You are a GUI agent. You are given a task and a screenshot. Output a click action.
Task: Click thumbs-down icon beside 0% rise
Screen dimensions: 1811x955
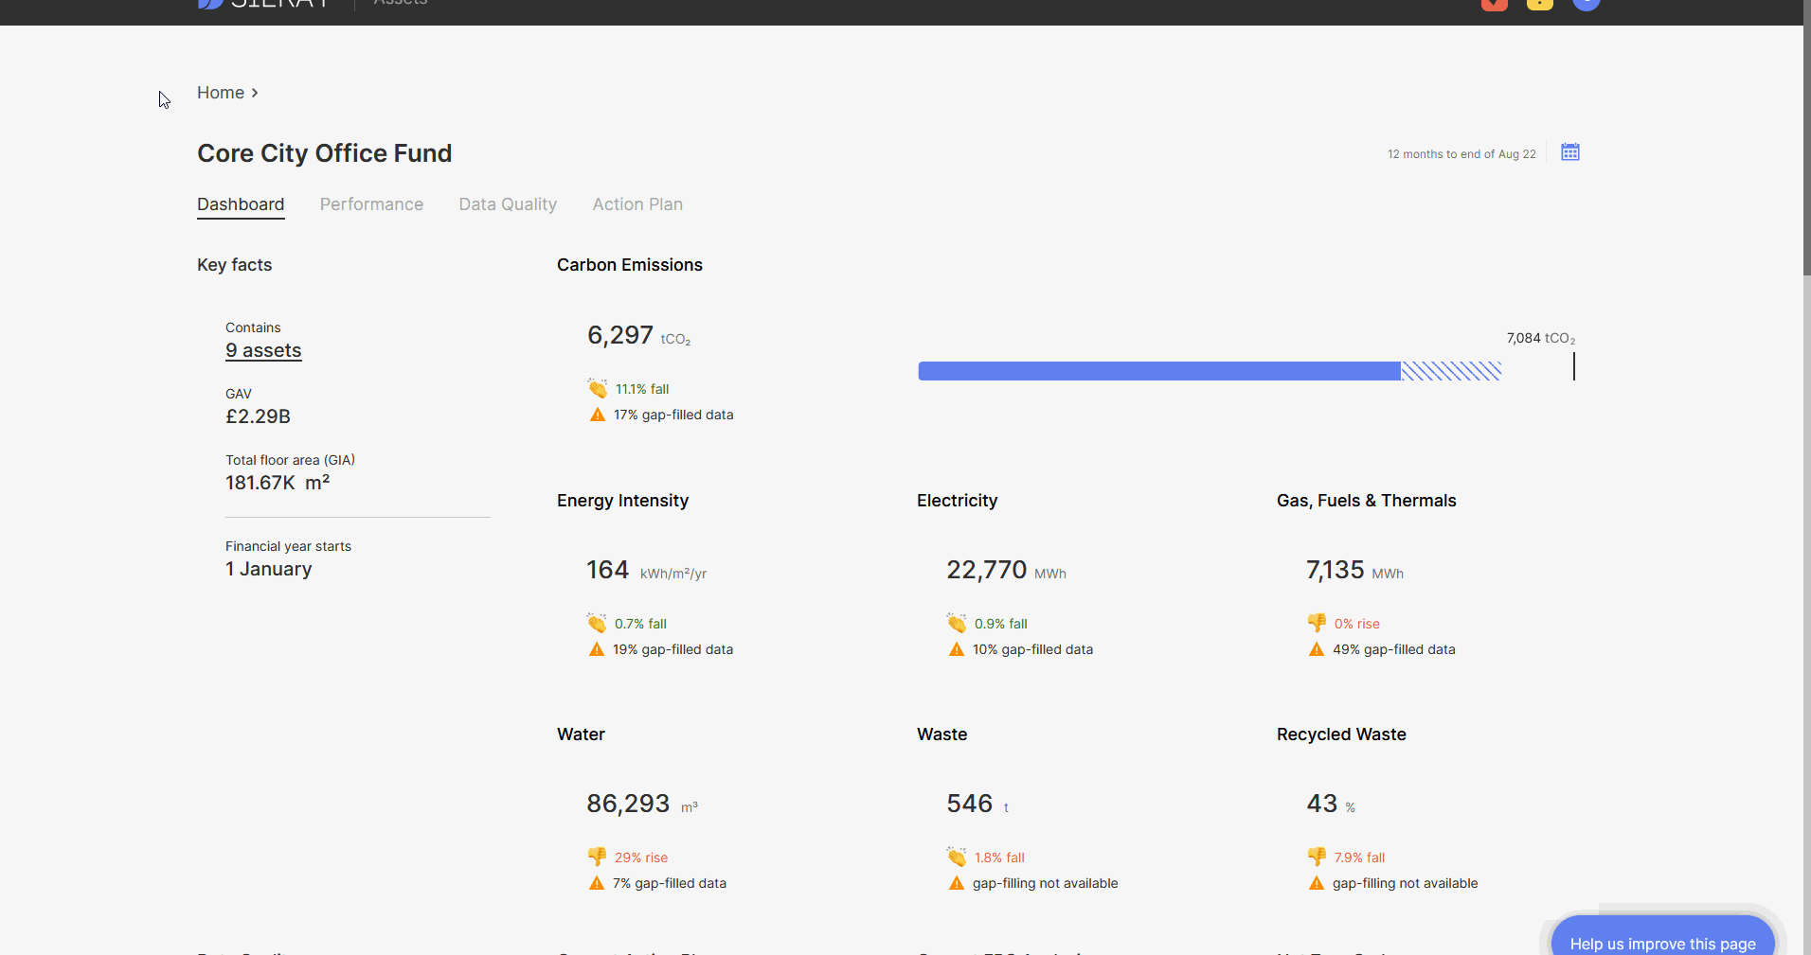click(1317, 623)
